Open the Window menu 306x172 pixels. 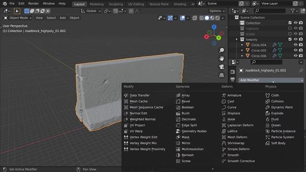tap(49, 3)
